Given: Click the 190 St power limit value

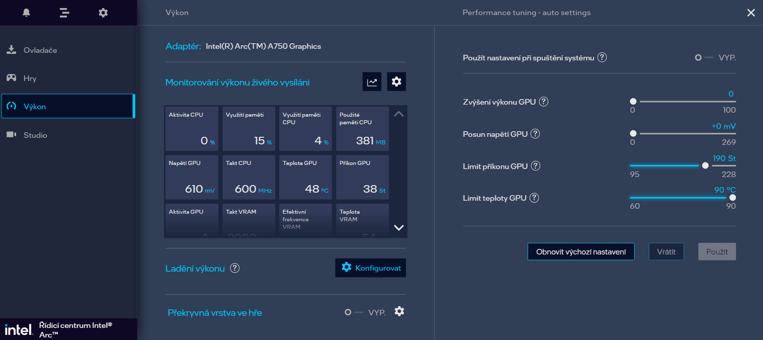Looking at the screenshot, I should [724, 158].
